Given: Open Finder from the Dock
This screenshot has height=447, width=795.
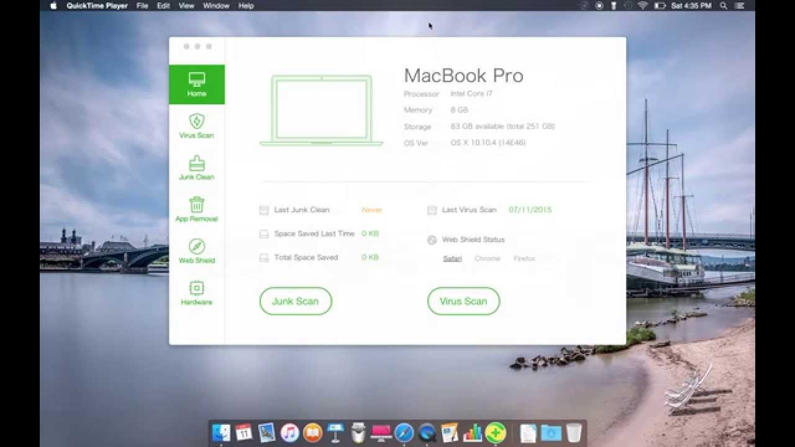Looking at the screenshot, I should (221, 433).
